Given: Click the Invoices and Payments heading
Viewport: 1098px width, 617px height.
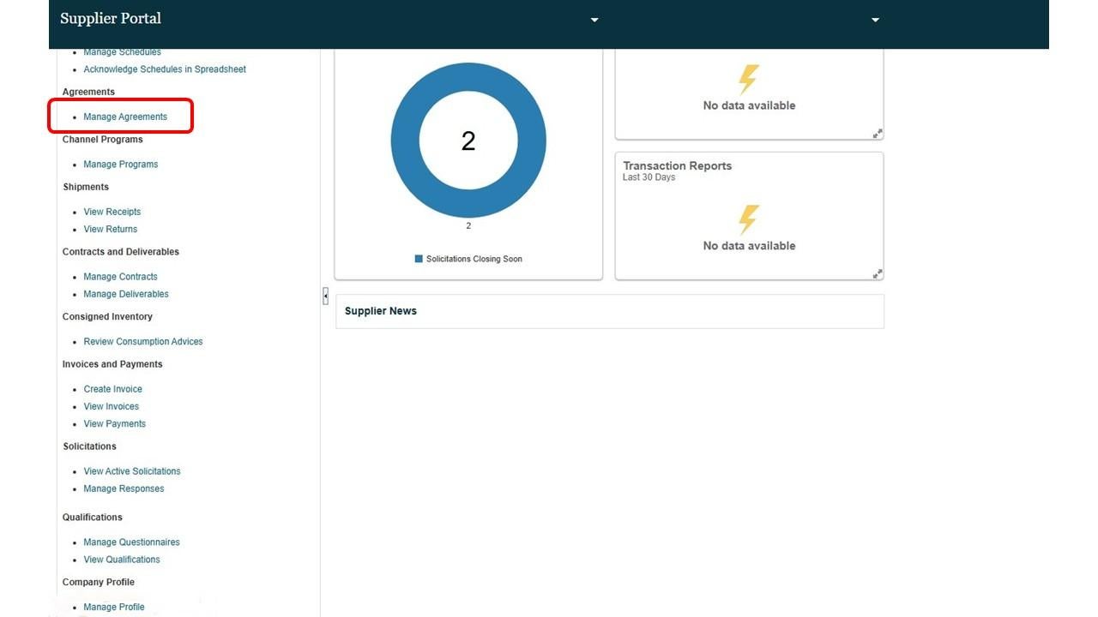Looking at the screenshot, I should coord(112,364).
